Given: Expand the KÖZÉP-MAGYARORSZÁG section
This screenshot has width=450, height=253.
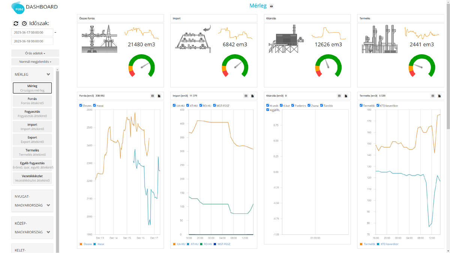Looking at the screenshot, I should [32, 228].
